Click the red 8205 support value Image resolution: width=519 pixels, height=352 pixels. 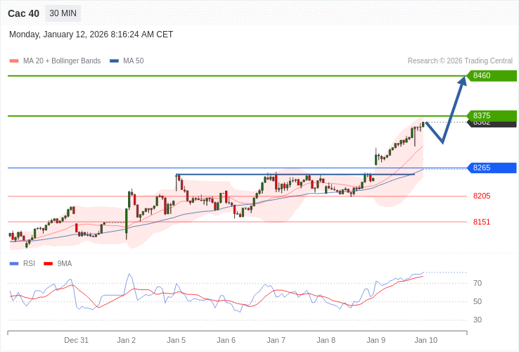click(x=482, y=196)
